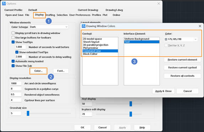Open the User Preferences tab
The width and height of the screenshot is (204, 132).
click(80, 15)
